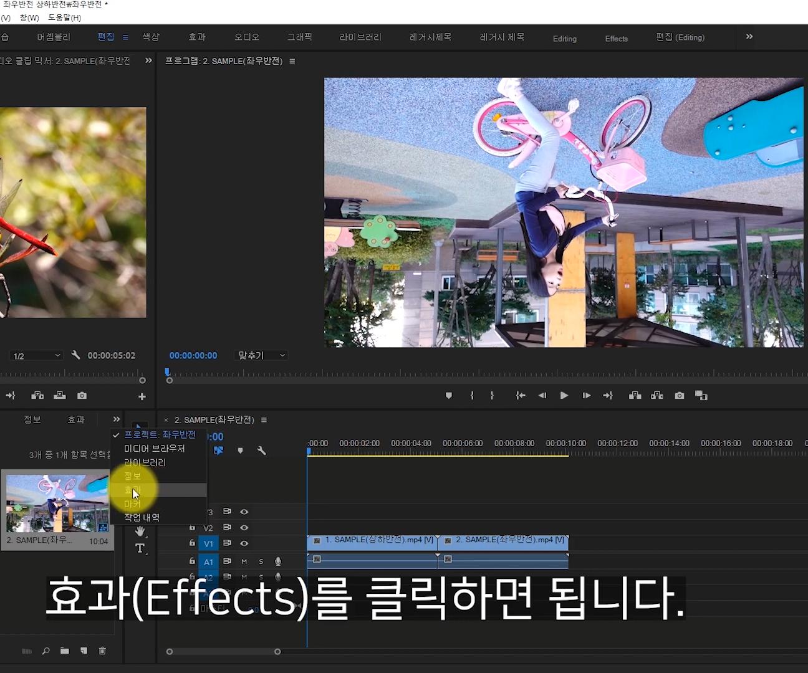Open the timeline panel hamburger menu
This screenshot has height=673, width=808.
coord(264,419)
